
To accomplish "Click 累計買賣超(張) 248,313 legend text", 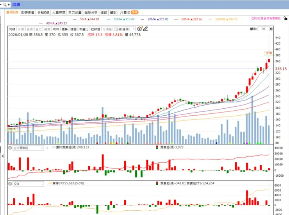I will [72, 147].
